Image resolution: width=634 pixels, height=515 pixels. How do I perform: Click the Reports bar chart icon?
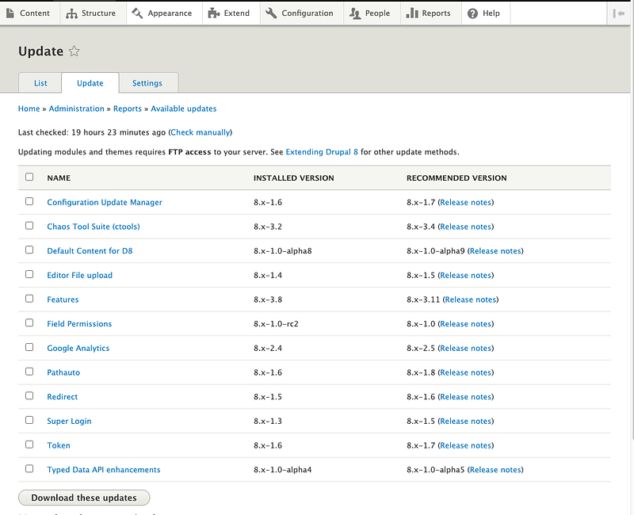click(x=412, y=13)
